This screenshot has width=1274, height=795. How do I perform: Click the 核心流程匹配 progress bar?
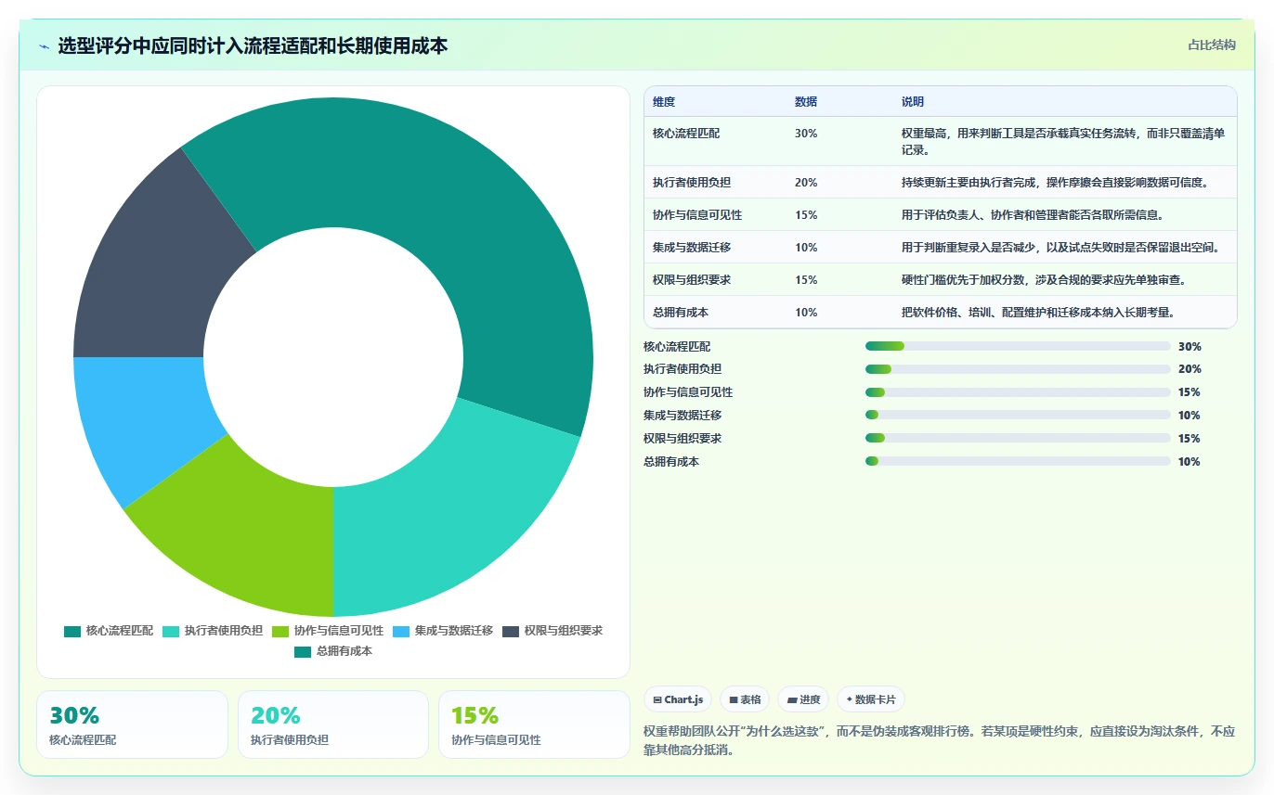1018,346
